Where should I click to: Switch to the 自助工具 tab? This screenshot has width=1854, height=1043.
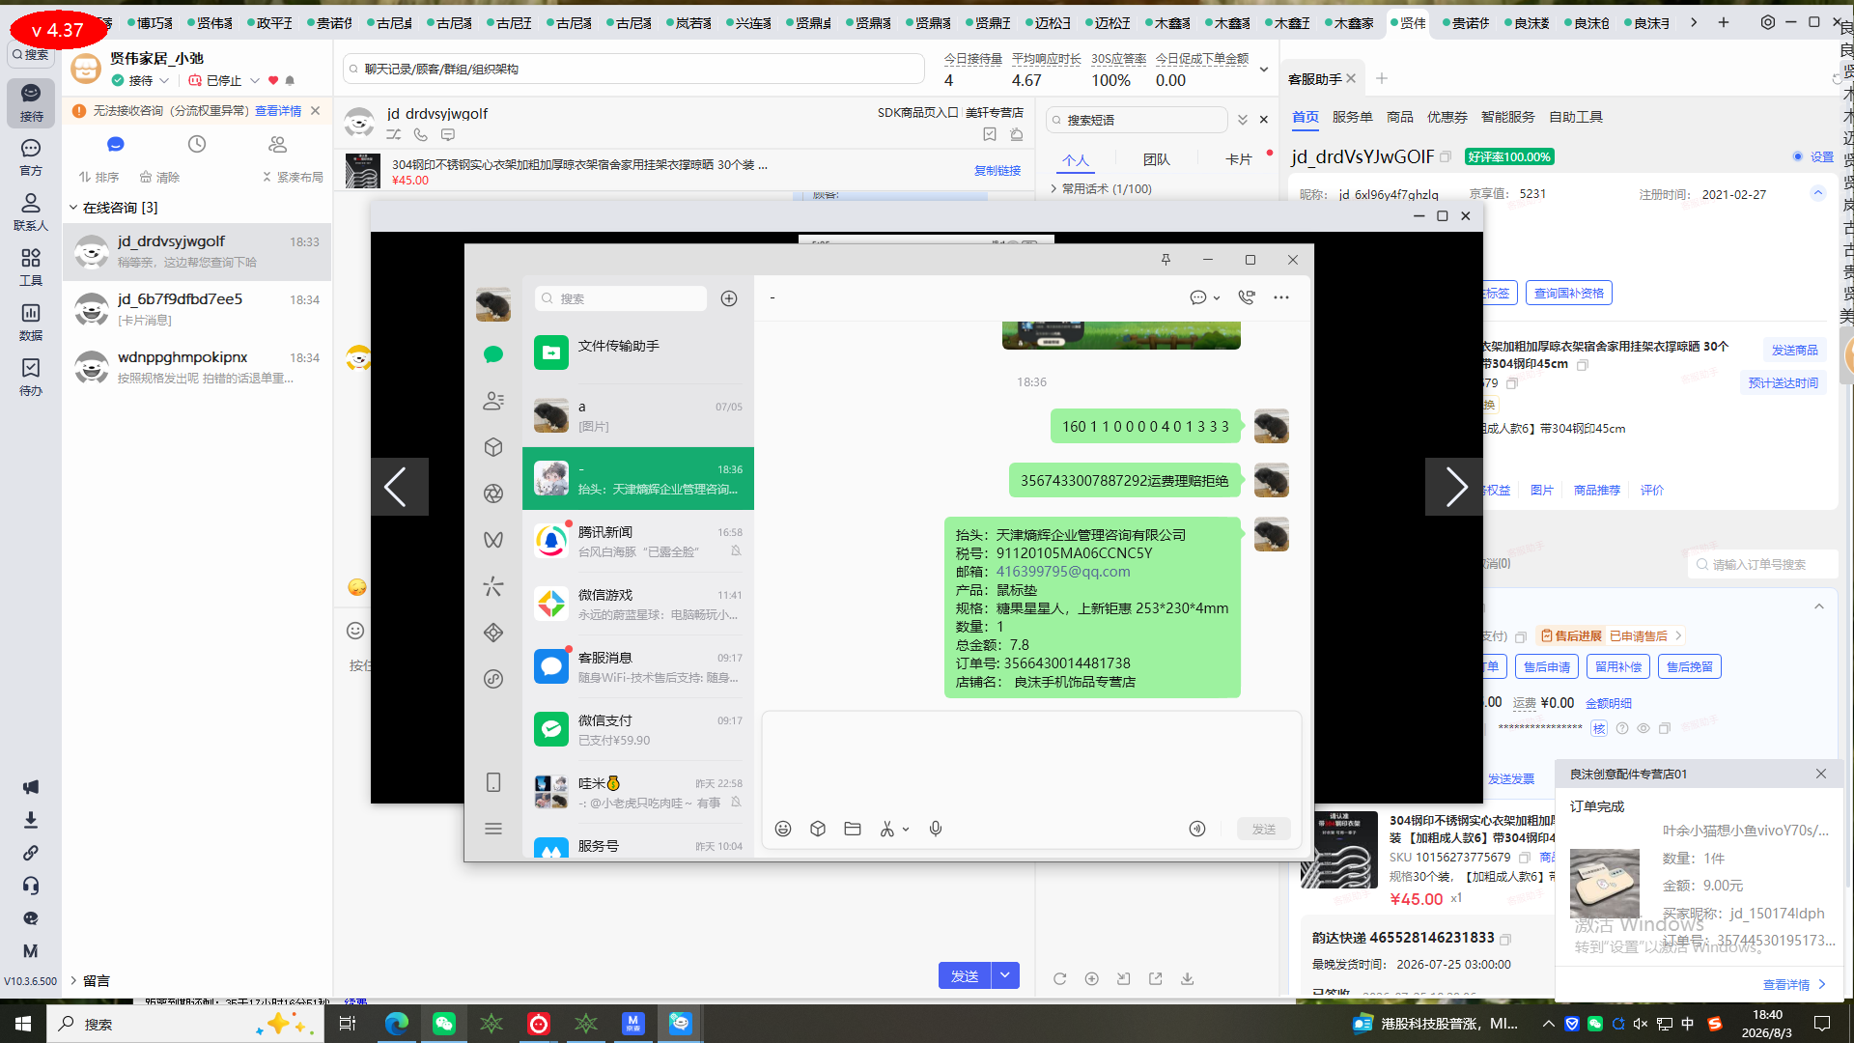[x=1576, y=117]
